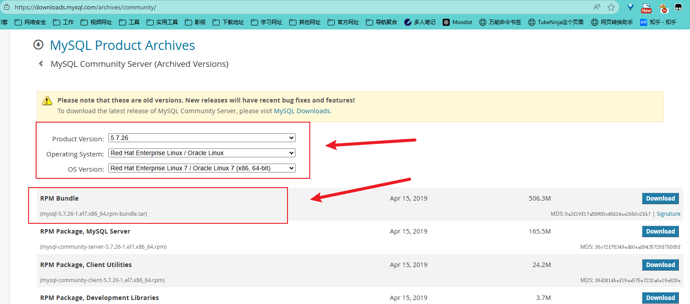The height and width of the screenshot is (304, 690).
Task: Open the 多人笔记 bookmark
Action: click(420, 22)
